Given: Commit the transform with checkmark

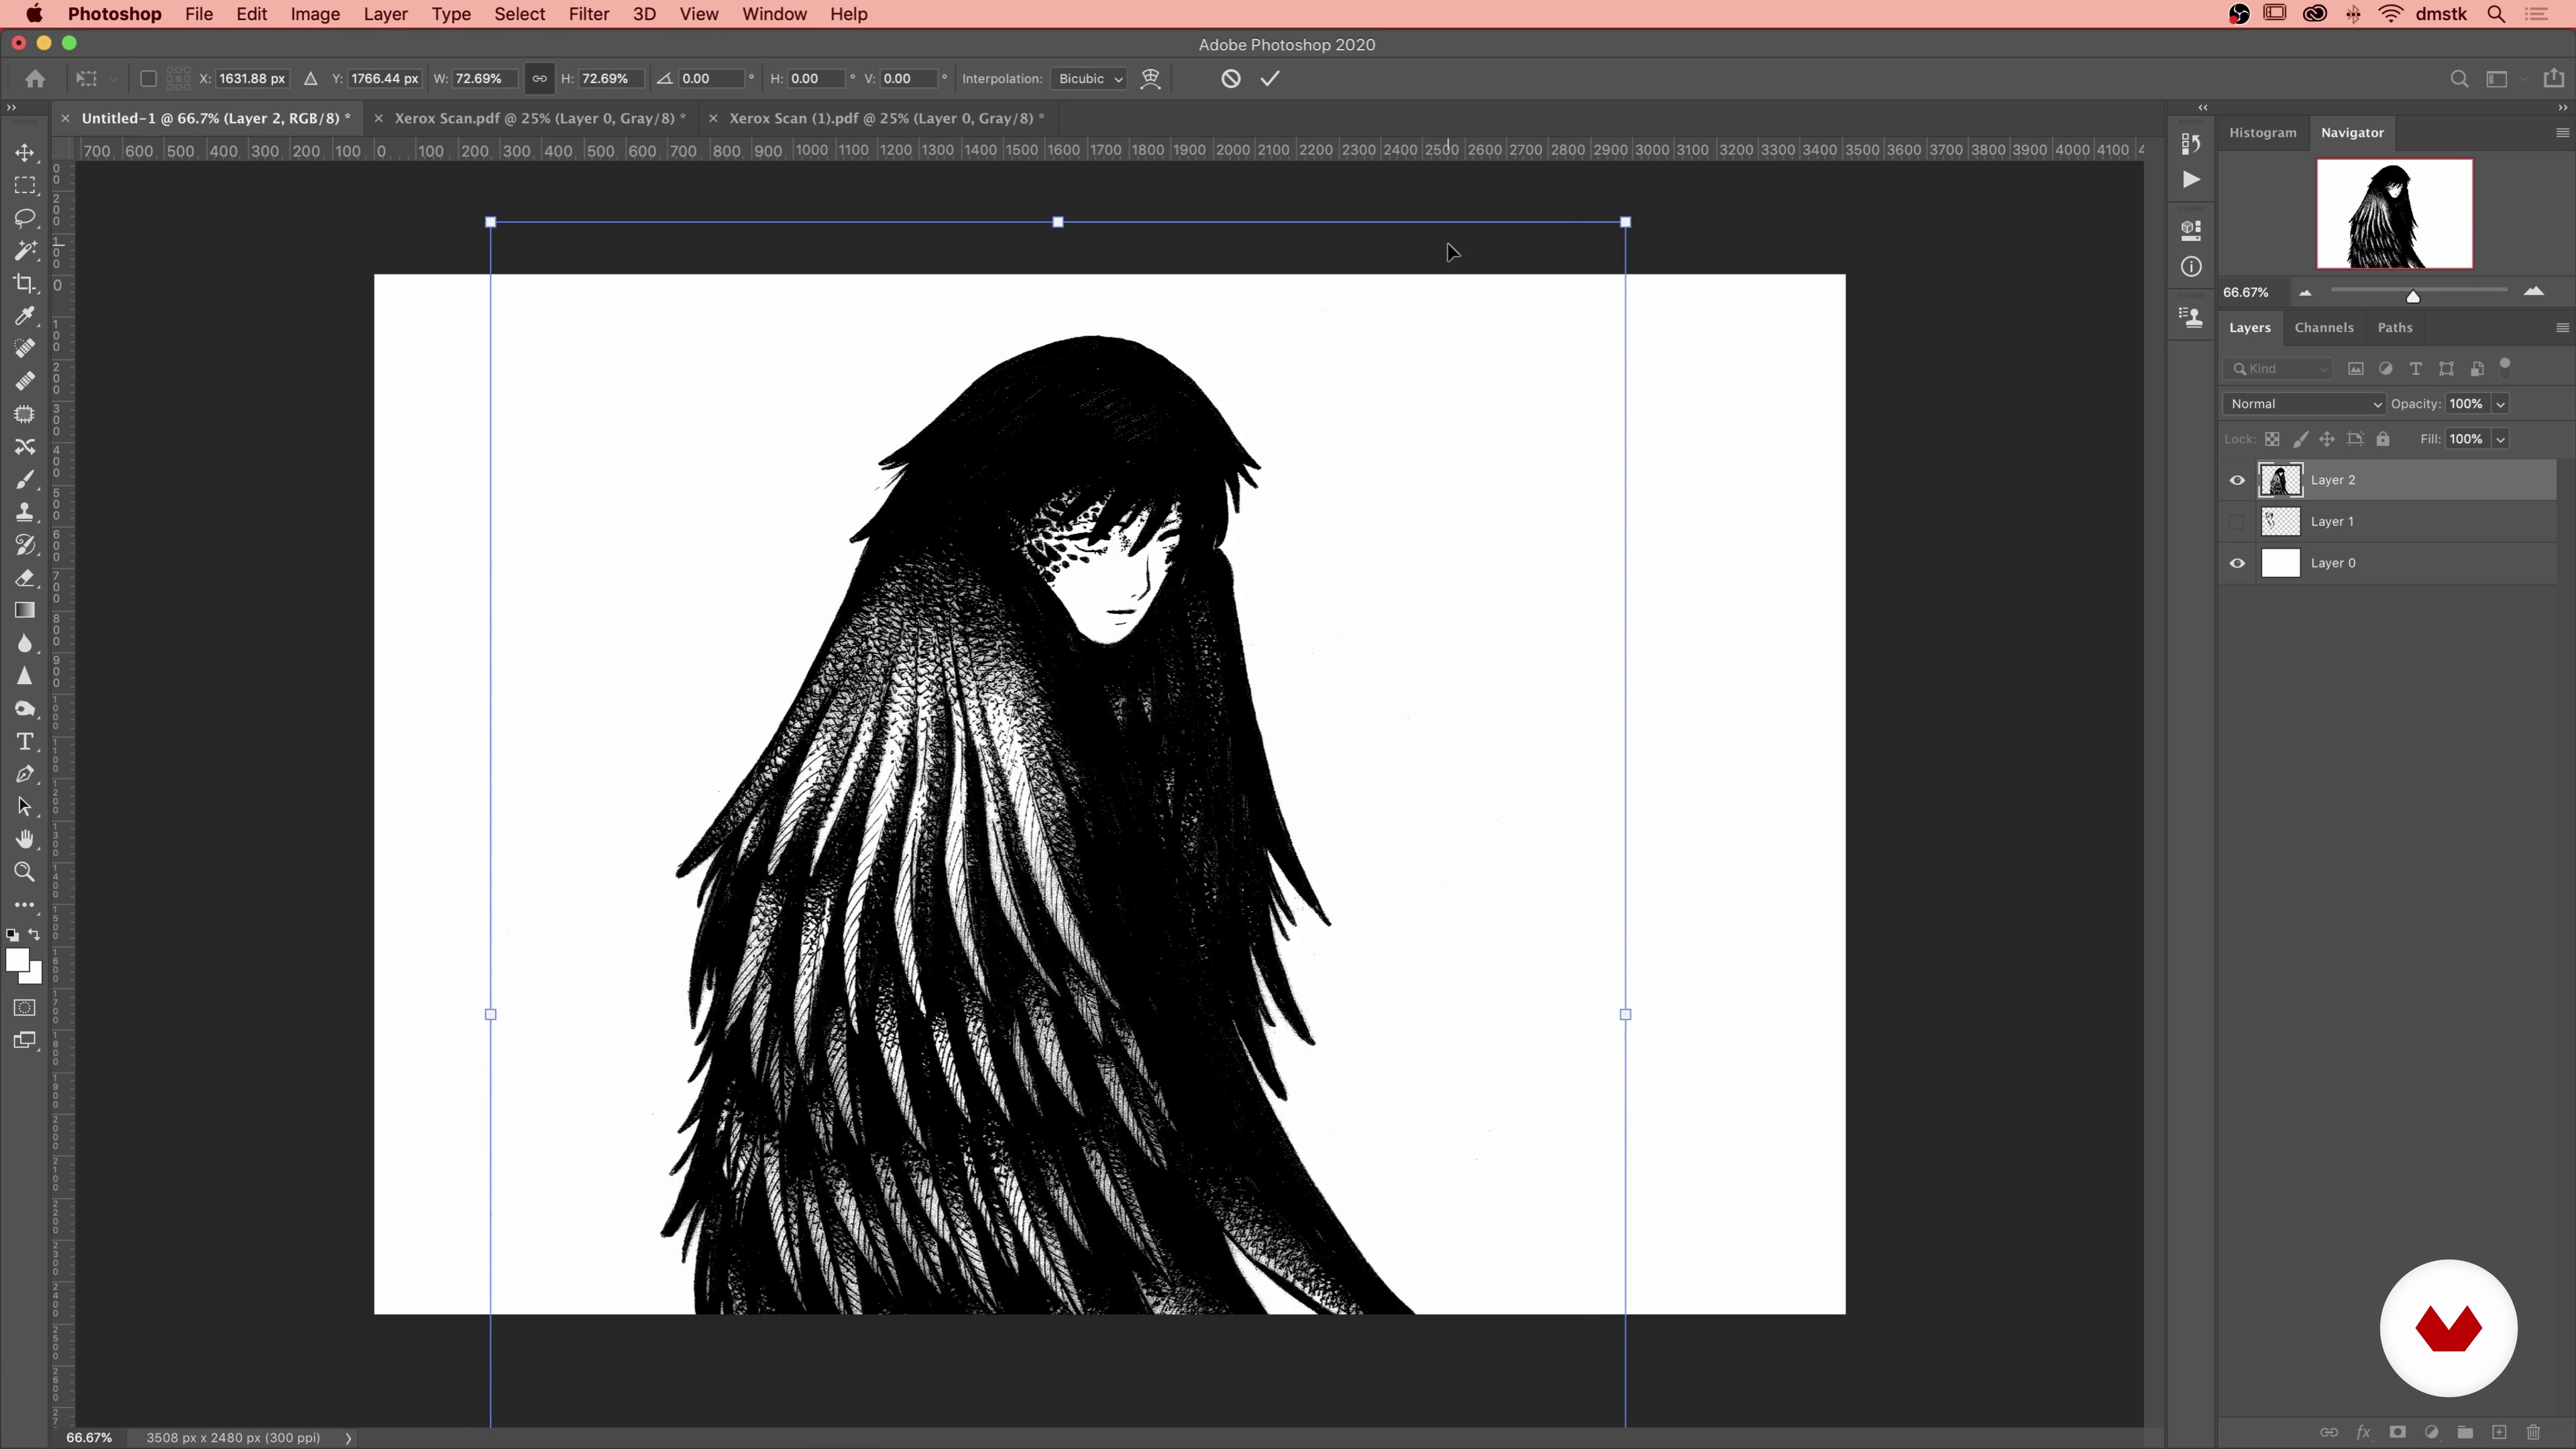Looking at the screenshot, I should coord(1270,78).
